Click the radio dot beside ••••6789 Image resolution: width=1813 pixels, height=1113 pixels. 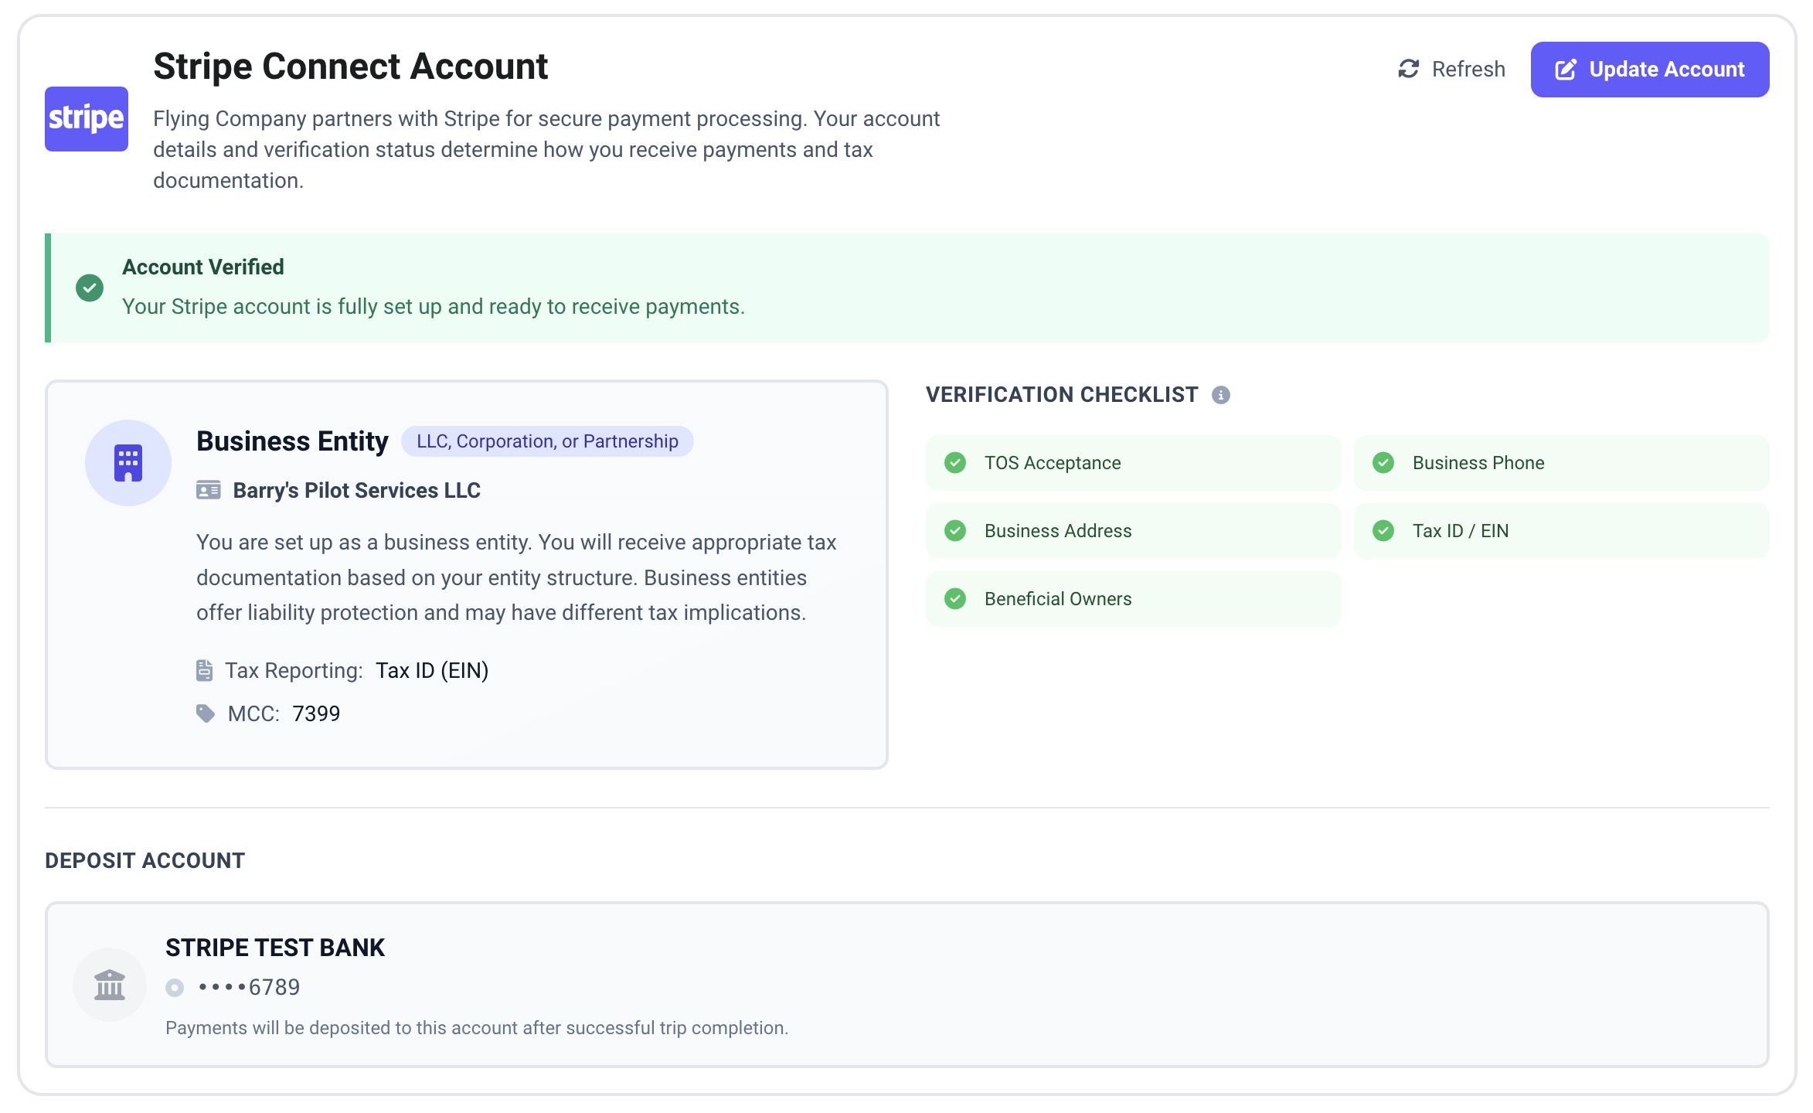(175, 988)
